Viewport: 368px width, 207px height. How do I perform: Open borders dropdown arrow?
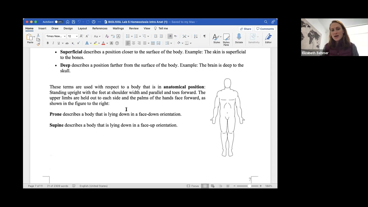(191, 43)
